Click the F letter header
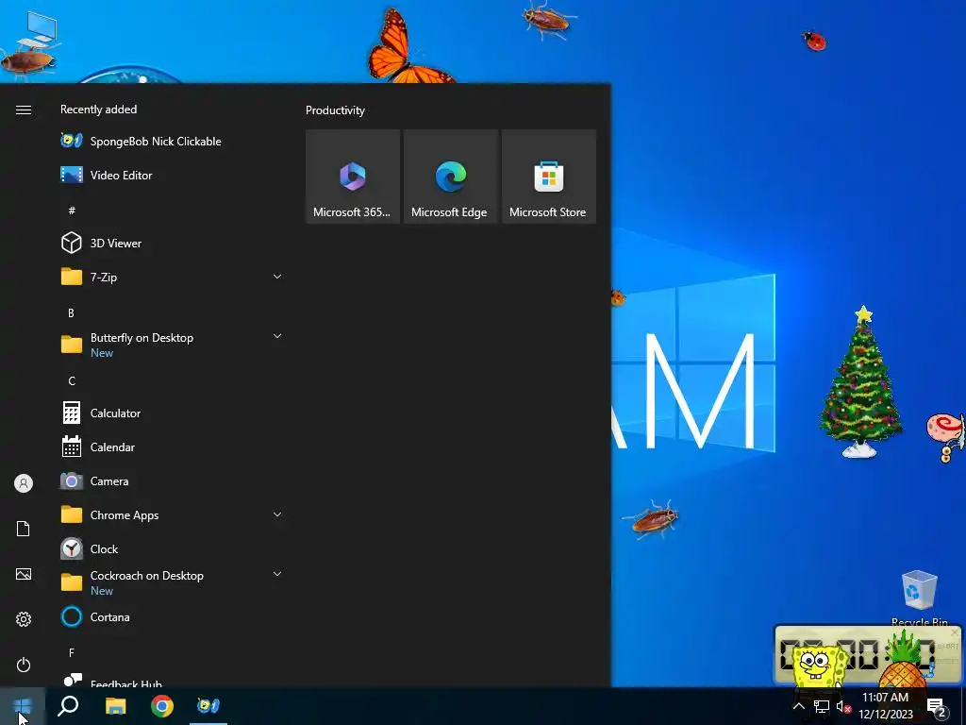This screenshot has width=966, height=725. click(72, 653)
